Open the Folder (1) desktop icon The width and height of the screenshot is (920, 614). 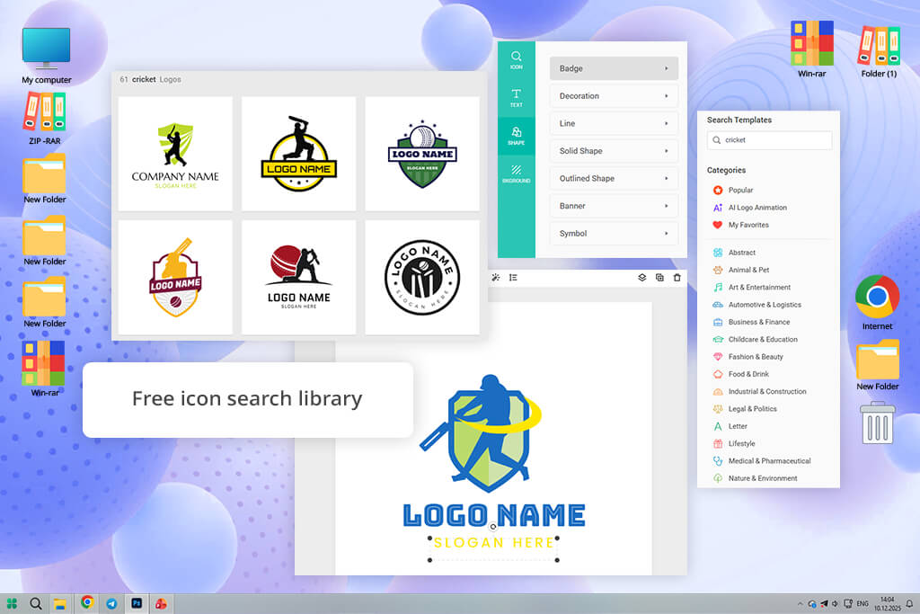(879, 51)
